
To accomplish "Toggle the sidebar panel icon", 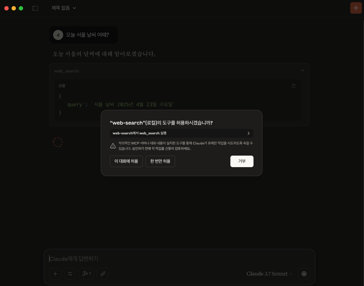I will [x=35, y=8].
